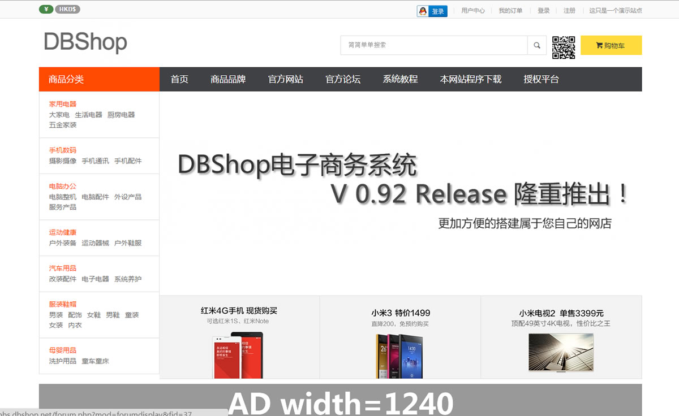679x416 pixels.
Task: Click the 商品分类 category header
Action: [99, 79]
